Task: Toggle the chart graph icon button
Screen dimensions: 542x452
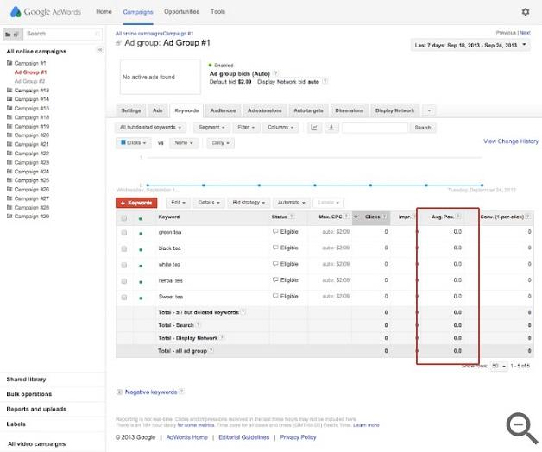Action: click(314, 127)
